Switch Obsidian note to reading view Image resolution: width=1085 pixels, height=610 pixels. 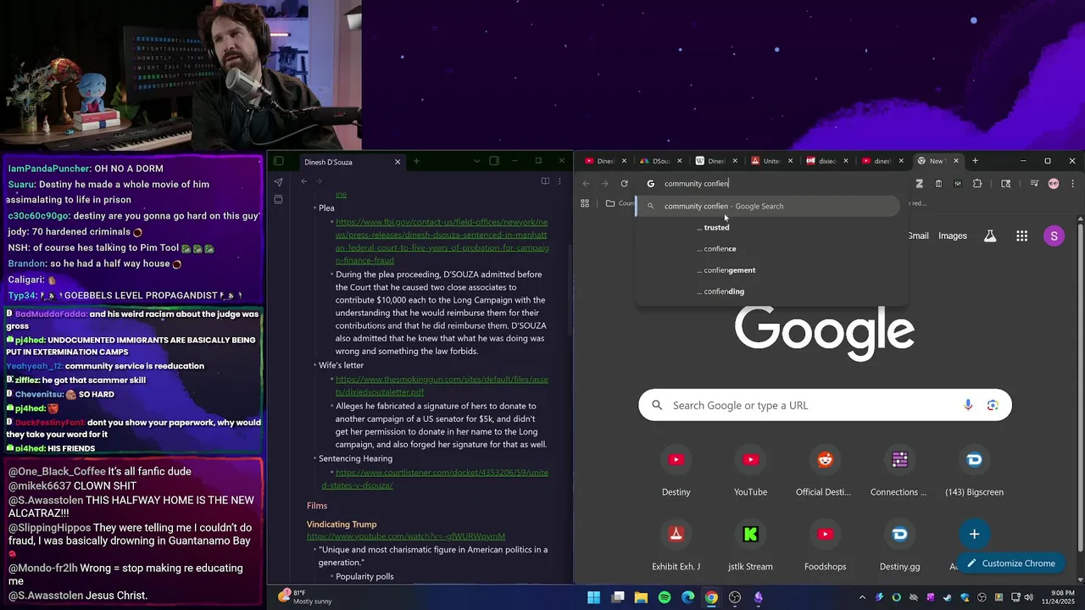pyautogui.click(x=545, y=181)
